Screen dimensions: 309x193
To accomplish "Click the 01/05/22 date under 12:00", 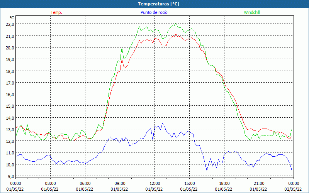I will click(x=154, y=189).
